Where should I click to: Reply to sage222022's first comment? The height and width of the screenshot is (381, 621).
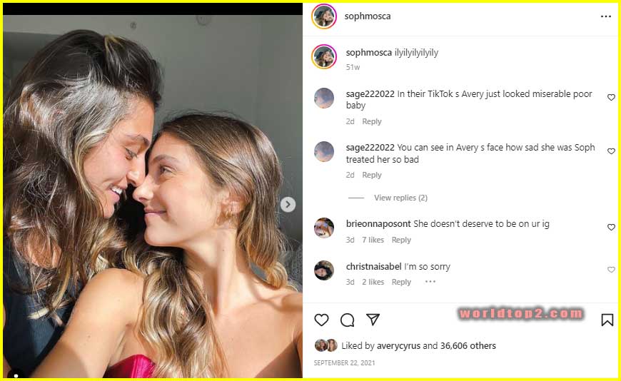click(x=372, y=121)
